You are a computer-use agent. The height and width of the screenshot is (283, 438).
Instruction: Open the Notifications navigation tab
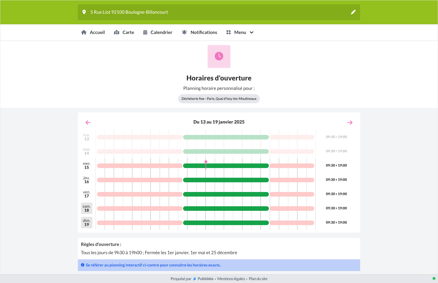pyautogui.click(x=199, y=33)
